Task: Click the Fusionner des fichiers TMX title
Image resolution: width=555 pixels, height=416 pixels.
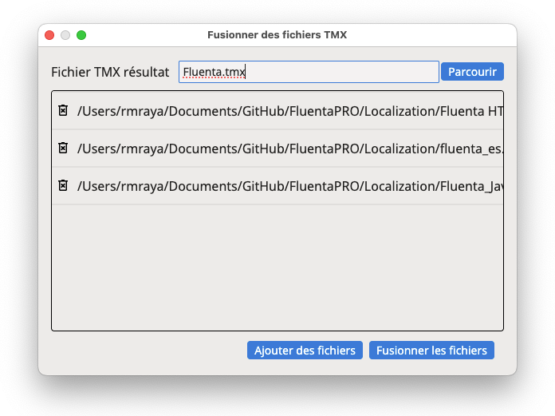Action: (277, 34)
